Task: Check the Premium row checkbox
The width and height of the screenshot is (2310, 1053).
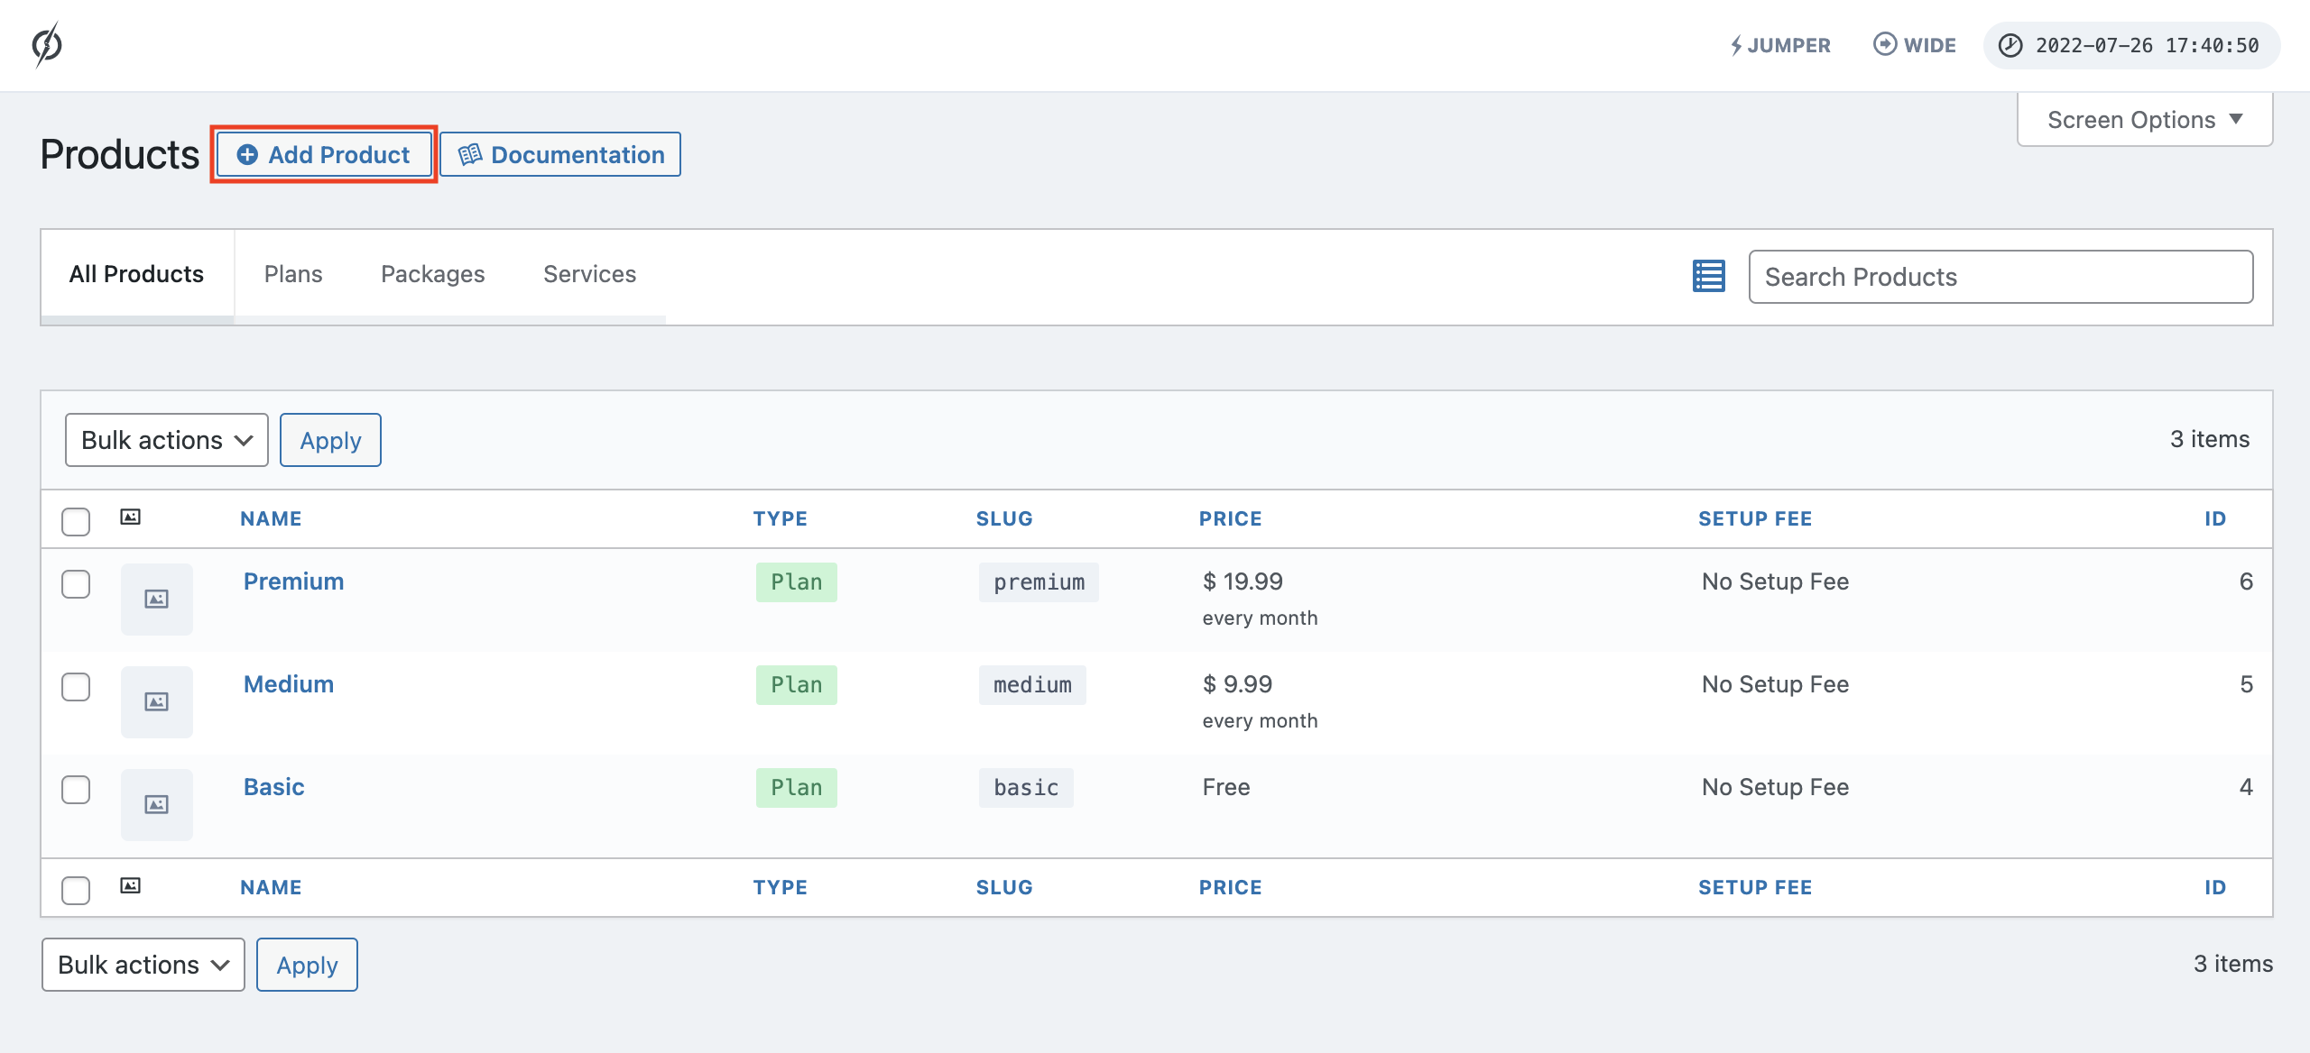Action: coord(76,584)
